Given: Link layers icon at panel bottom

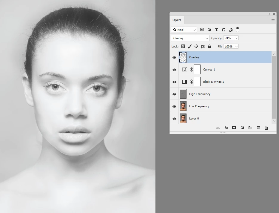Looking at the screenshot, I should (218, 128).
